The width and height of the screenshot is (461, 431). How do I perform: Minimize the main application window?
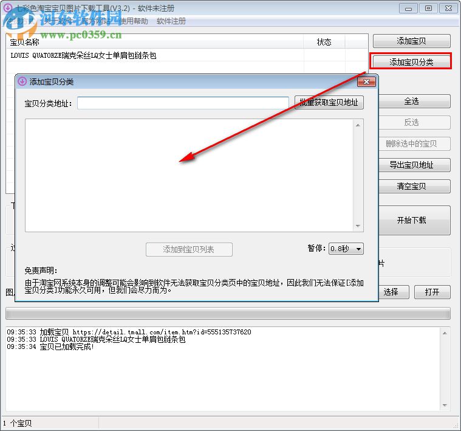pyautogui.click(x=408, y=9)
